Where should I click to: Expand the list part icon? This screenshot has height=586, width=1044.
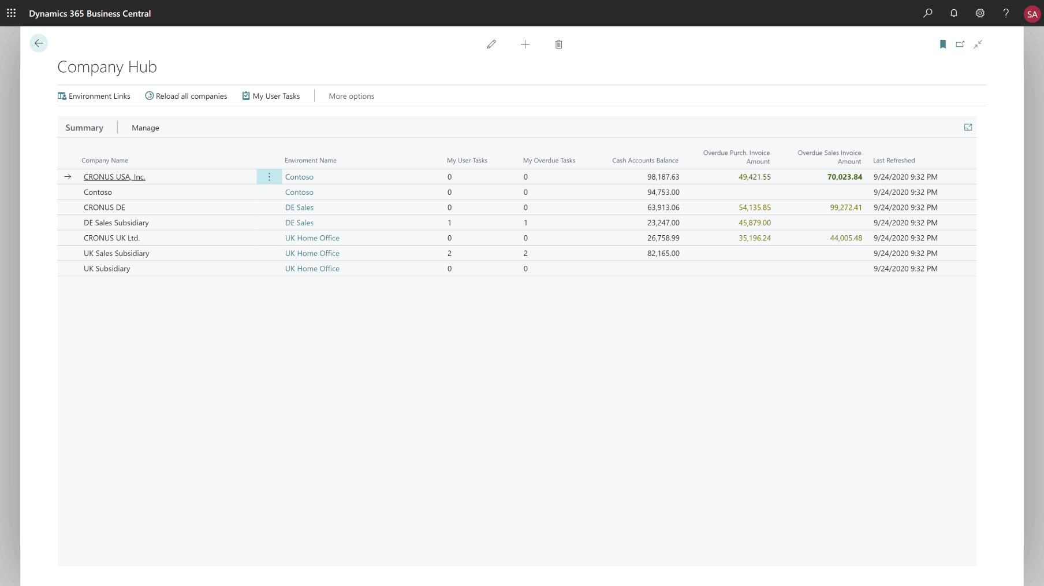(x=968, y=127)
